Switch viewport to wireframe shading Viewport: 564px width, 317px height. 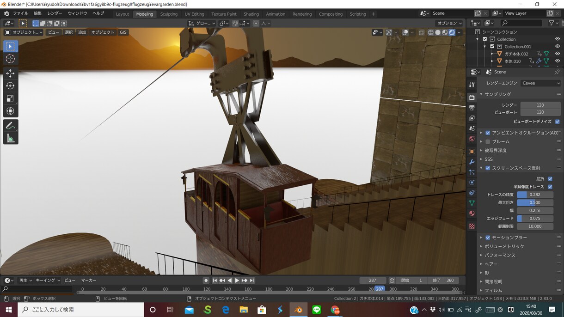431,32
